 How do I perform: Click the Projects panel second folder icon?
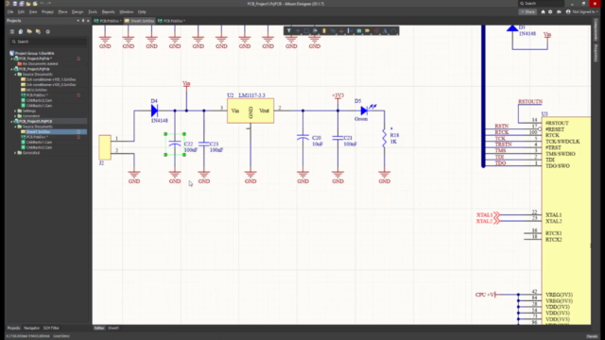[38, 31]
